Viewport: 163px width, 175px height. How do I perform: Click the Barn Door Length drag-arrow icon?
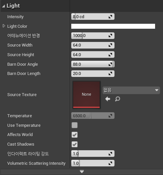click(x=110, y=74)
